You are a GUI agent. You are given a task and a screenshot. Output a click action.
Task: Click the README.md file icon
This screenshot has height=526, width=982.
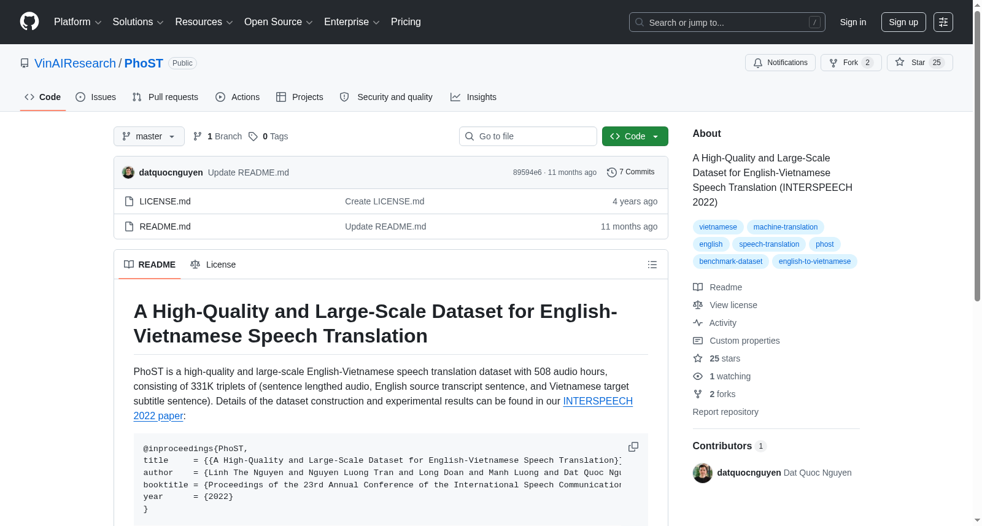129,226
